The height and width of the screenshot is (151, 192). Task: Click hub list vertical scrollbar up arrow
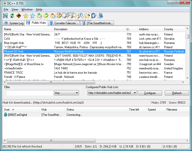click(187, 28)
